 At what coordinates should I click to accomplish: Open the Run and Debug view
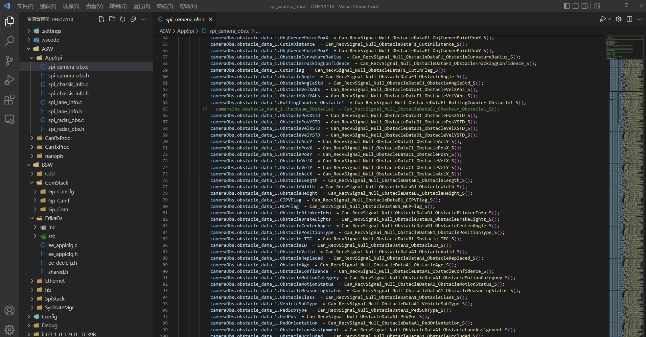[x=9, y=80]
